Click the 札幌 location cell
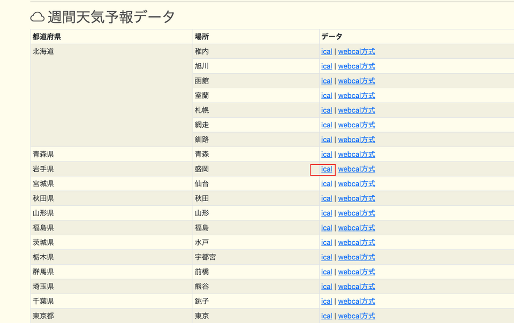 (256, 110)
